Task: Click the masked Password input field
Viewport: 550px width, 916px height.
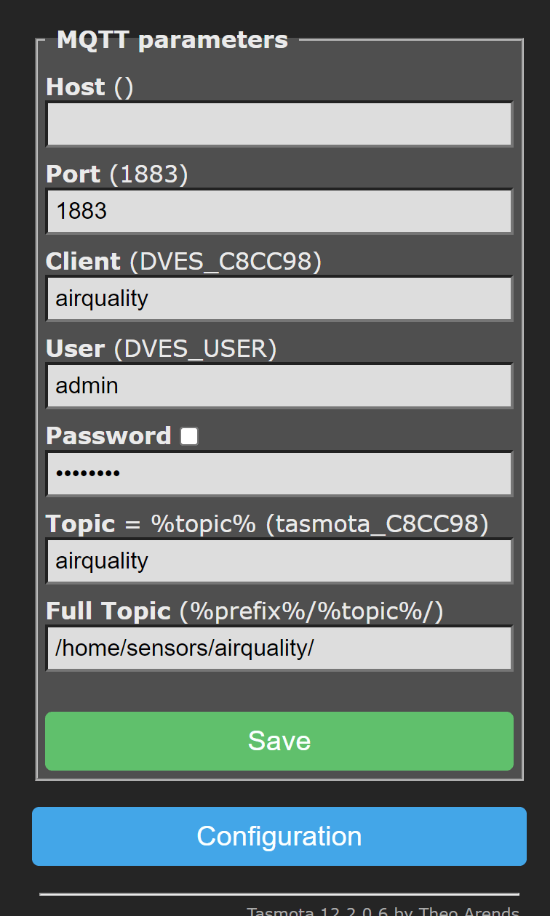Action: [x=279, y=473]
